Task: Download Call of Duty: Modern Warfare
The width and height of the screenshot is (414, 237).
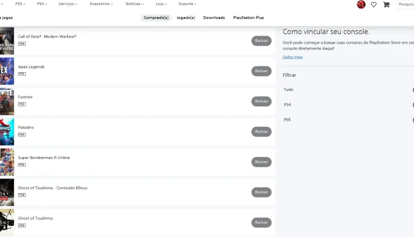Action: [x=261, y=40]
